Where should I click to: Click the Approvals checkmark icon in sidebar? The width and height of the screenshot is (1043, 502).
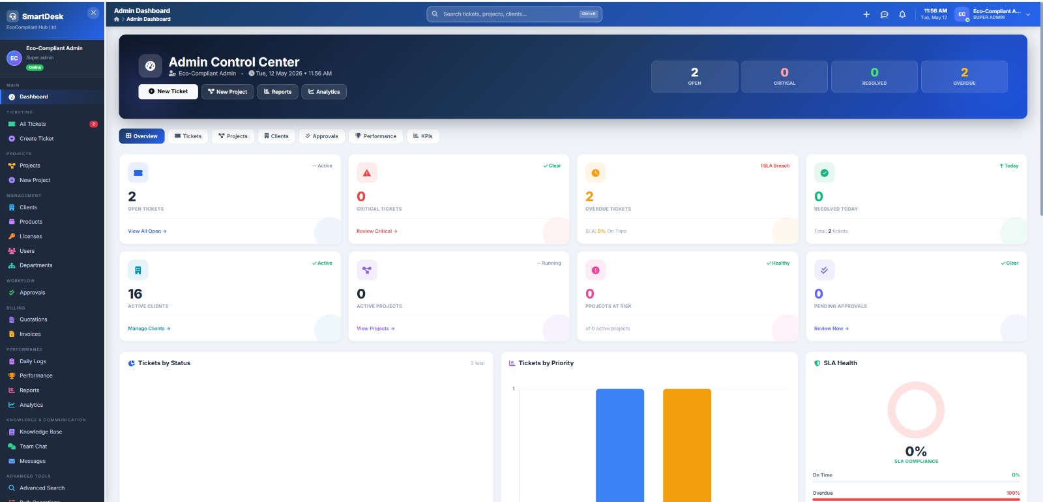click(12, 293)
